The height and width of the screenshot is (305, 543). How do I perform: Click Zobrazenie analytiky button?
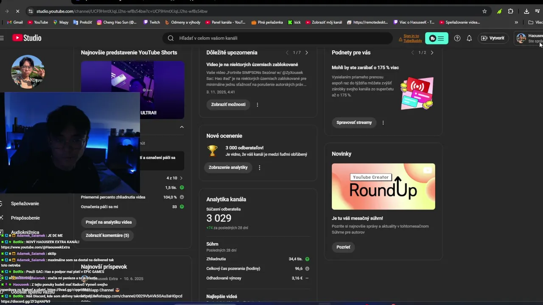[228, 168]
